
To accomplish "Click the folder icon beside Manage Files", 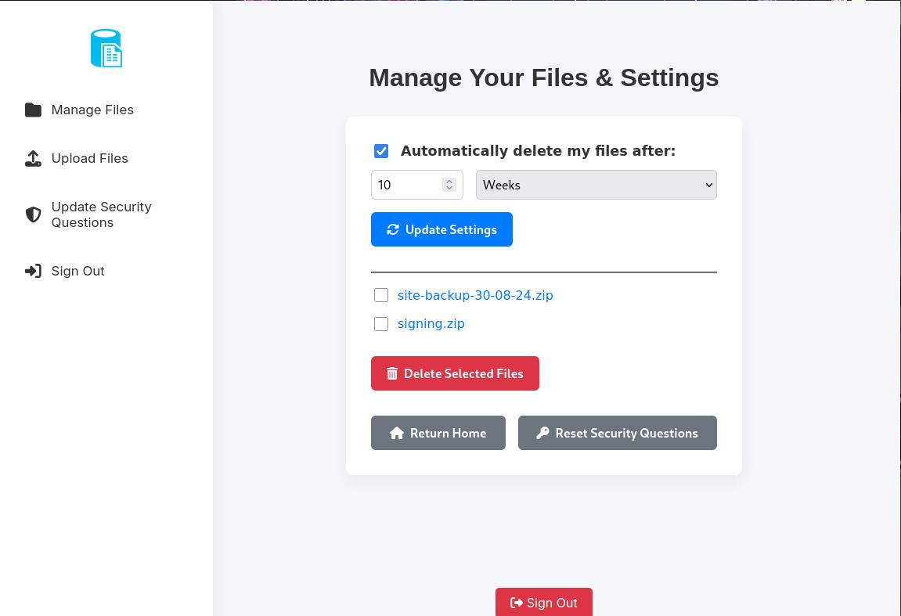I will pos(33,110).
